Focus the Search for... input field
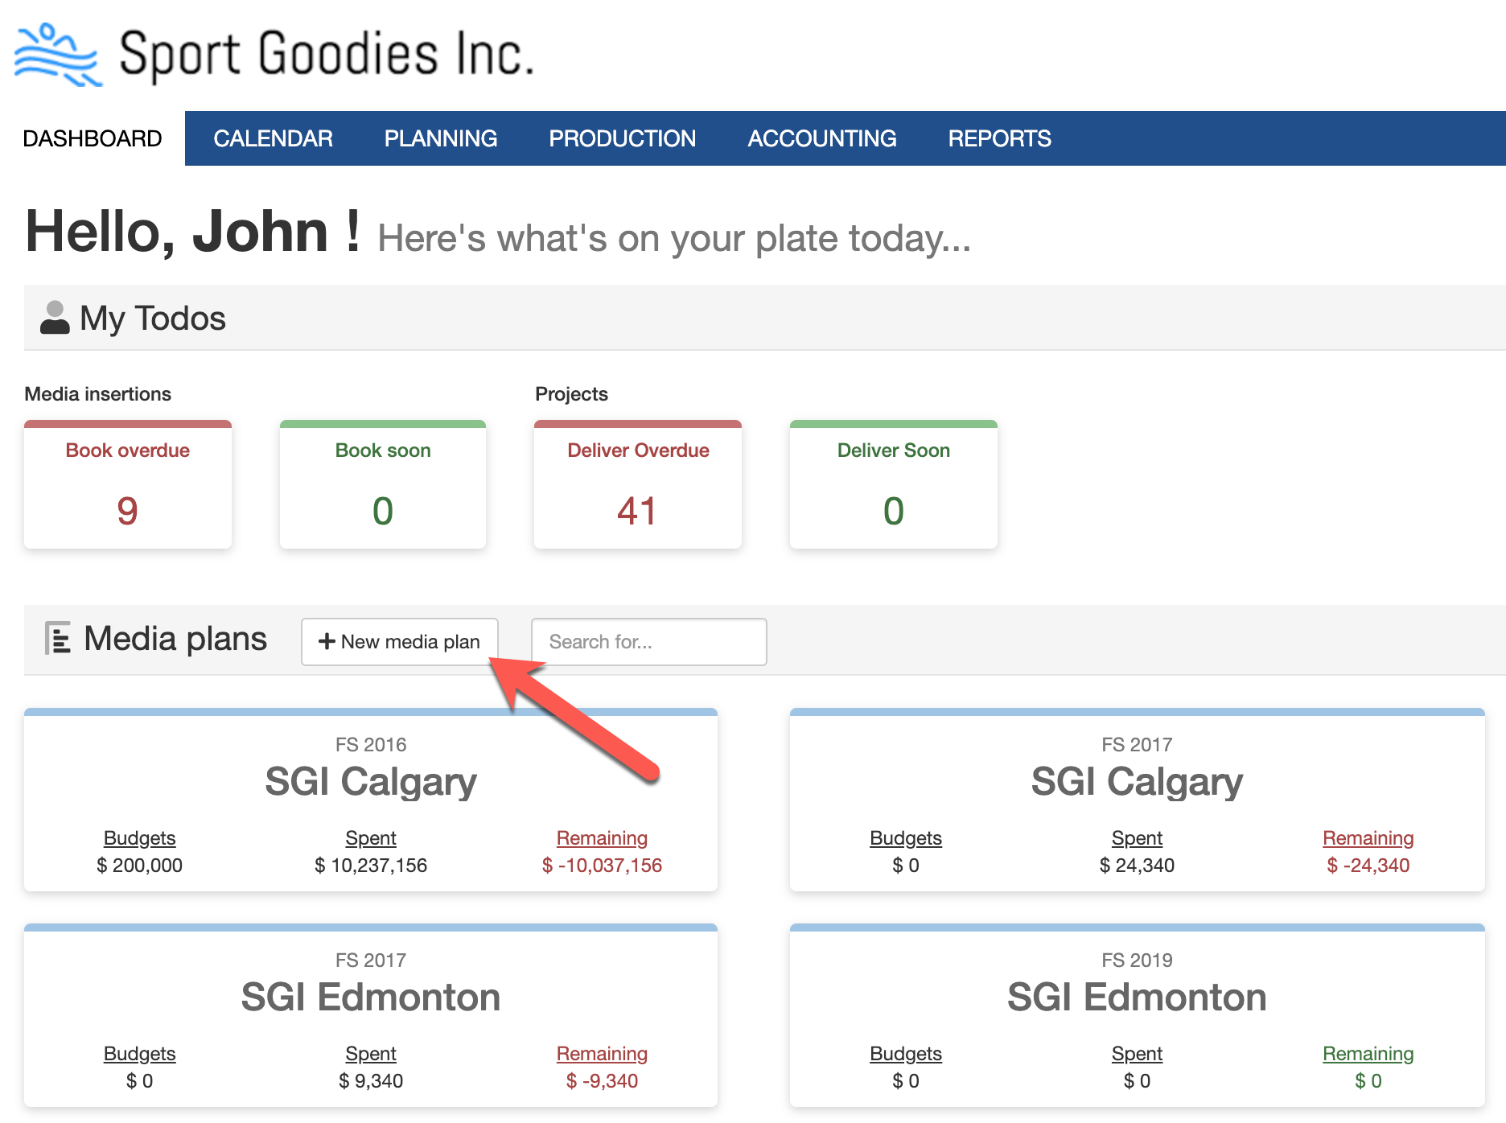The image size is (1506, 1123). tap(648, 642)
